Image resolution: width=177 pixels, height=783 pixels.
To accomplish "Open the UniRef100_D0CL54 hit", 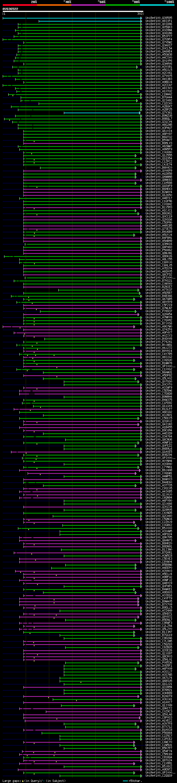I will 159,48.
